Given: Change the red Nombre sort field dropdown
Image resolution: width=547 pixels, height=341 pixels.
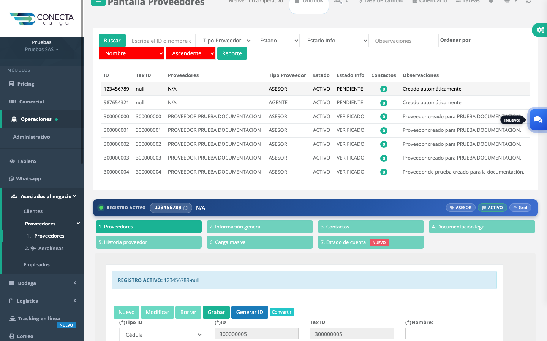Looking at the screenshot, I should pos(132,53).
